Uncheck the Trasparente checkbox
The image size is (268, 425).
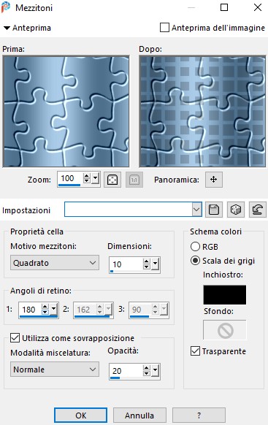click(195, 351)
